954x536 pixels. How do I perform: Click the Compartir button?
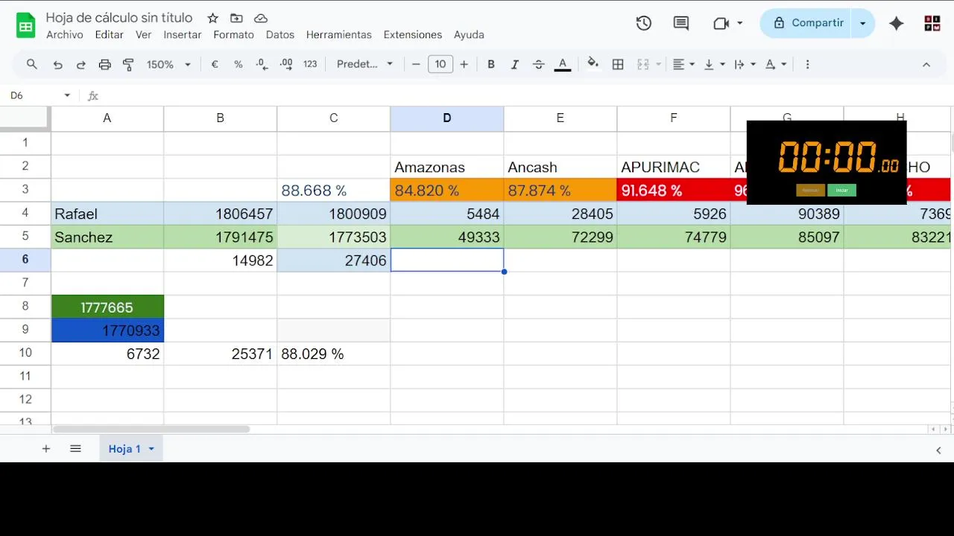(808, 23)
